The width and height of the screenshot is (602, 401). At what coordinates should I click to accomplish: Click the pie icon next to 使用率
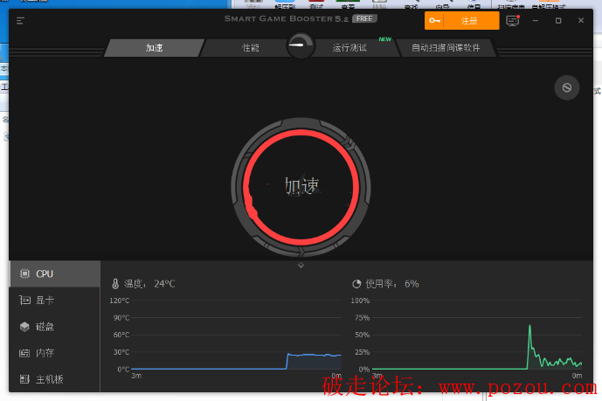356,284
